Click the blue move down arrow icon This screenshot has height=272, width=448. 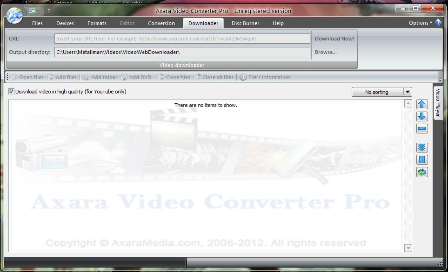[x=422, y=116]
